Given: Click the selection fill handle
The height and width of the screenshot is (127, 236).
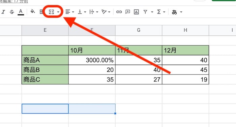Looking at the screenshot, I should (x=115, y=113).
